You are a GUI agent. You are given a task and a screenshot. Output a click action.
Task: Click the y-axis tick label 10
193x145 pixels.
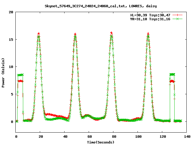tap(11, 67)
